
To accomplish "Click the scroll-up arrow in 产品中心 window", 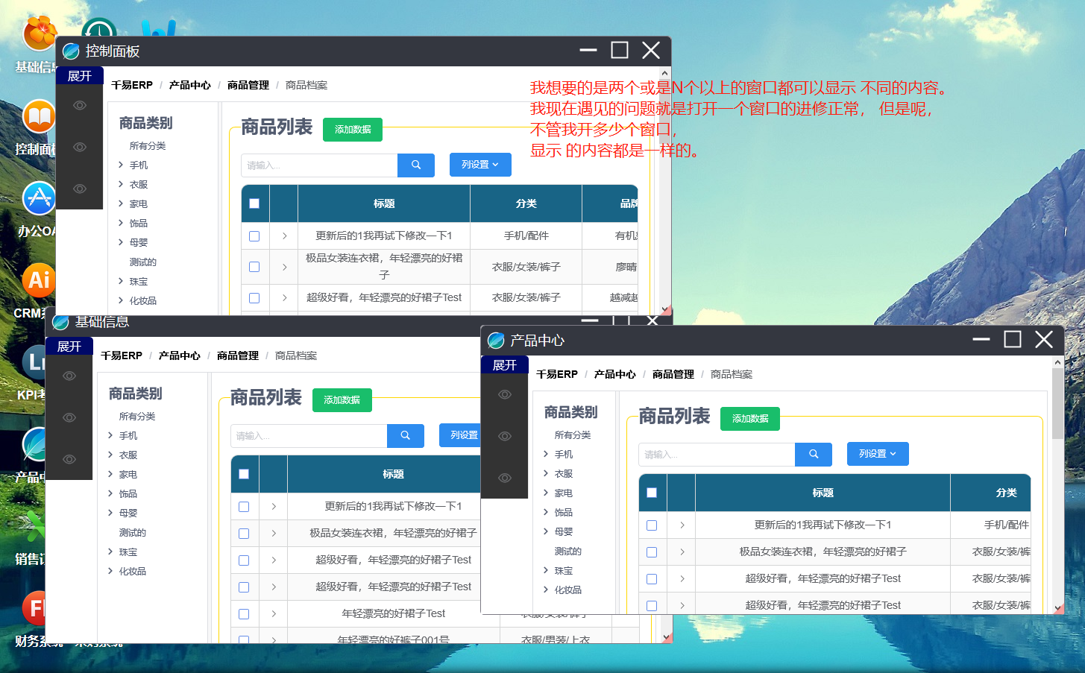I will tap(1057, 362).
